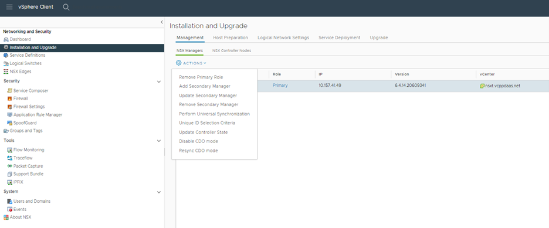Click the vCenter green icon beside nsxt.vcppdaas.net
The image size is (549, 228).
point(482,86)
